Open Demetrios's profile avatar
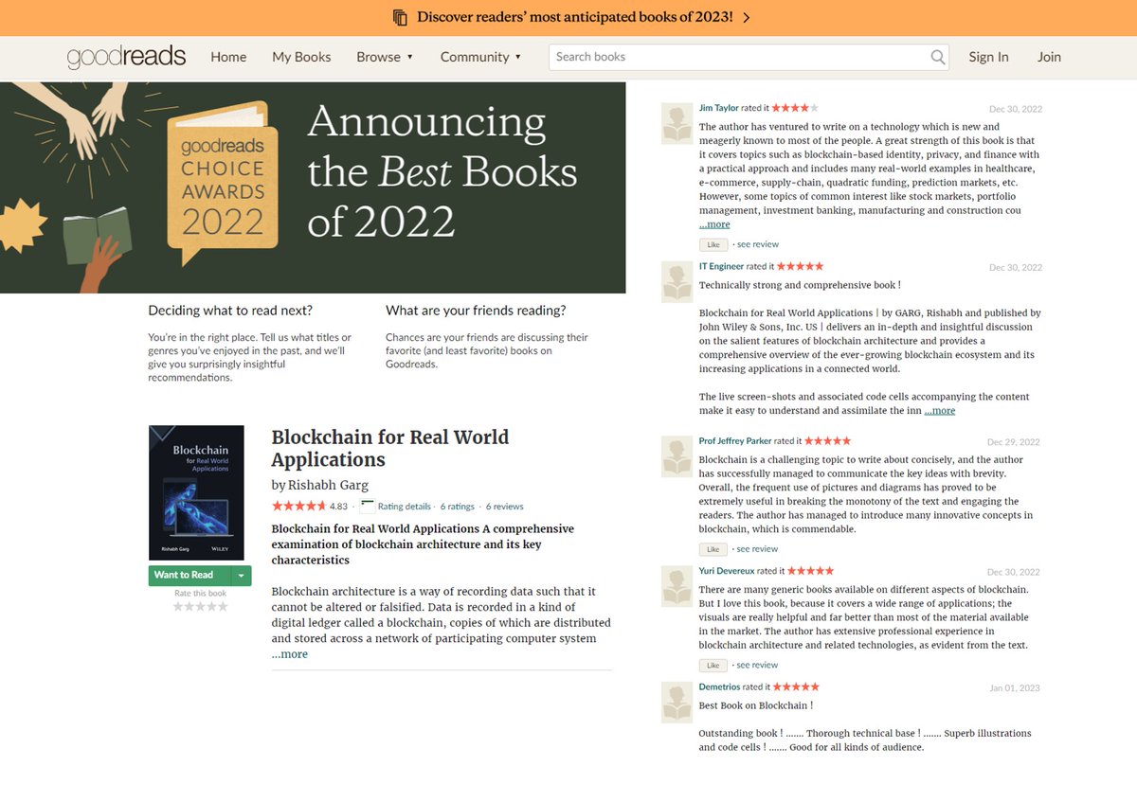 point(677,702)
